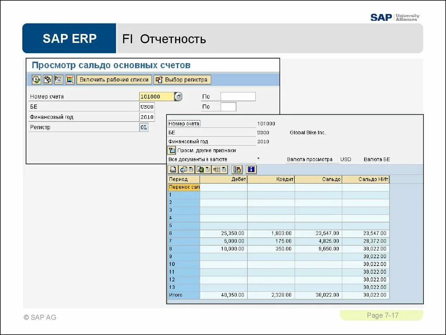The height and width of the screenshot is (335, 446).
Task: Open the account number value help button
Action: 178,96
